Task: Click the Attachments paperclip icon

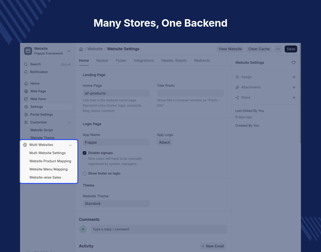Action: pyautogui.click(x=237, y=87)
